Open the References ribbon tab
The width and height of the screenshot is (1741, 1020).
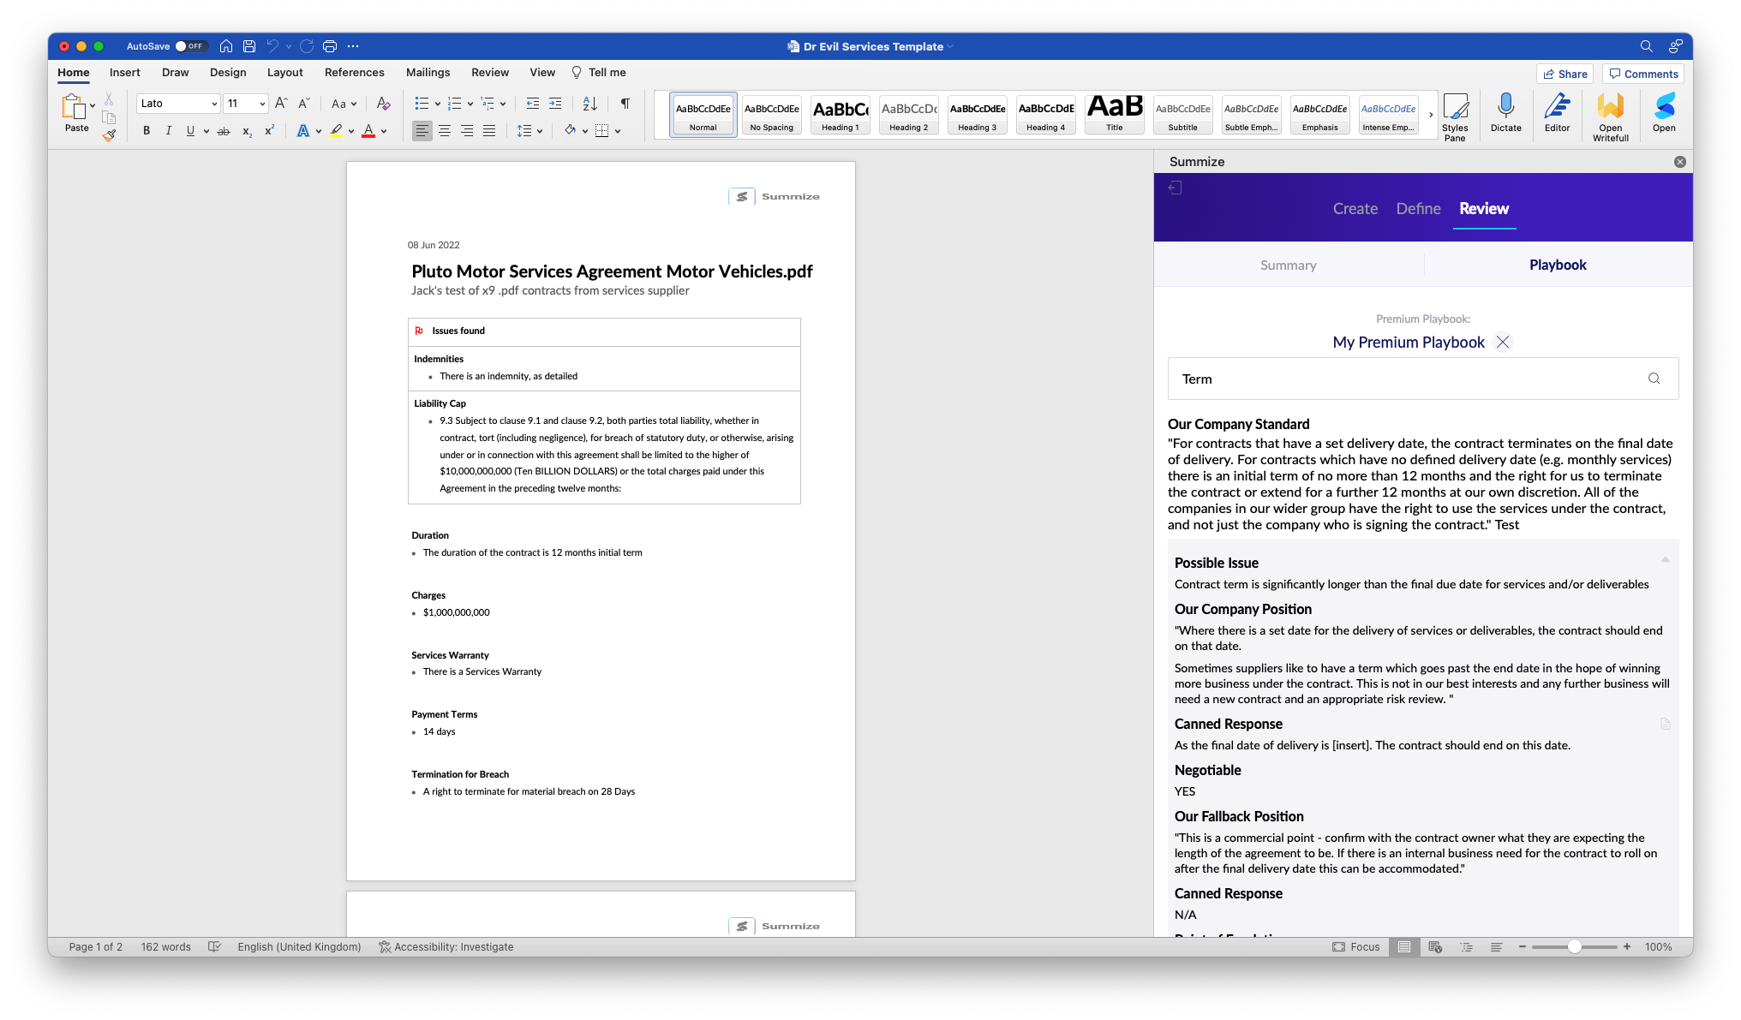354,73
